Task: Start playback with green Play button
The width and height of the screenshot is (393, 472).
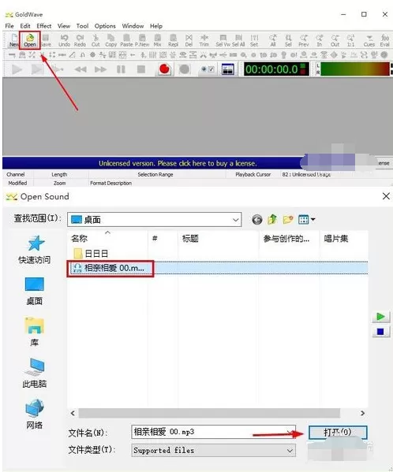Action: click(17, 69)
